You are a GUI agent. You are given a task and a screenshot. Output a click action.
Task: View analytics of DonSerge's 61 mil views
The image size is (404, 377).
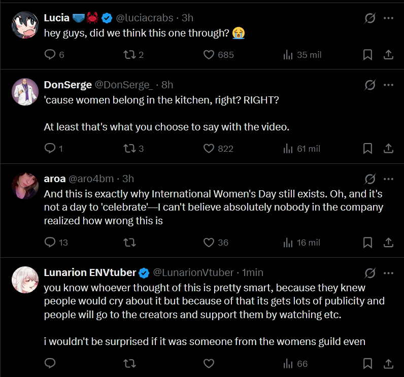click(x=288, y=149)
